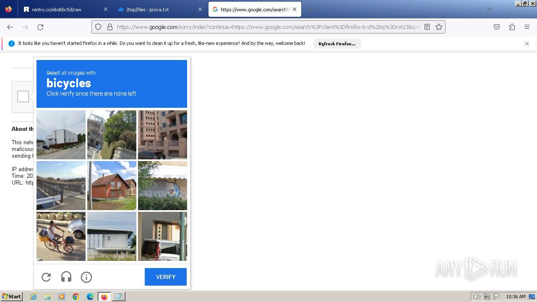
Task: Switch to audio challenge headphones icon
Action: click(66, 277)
